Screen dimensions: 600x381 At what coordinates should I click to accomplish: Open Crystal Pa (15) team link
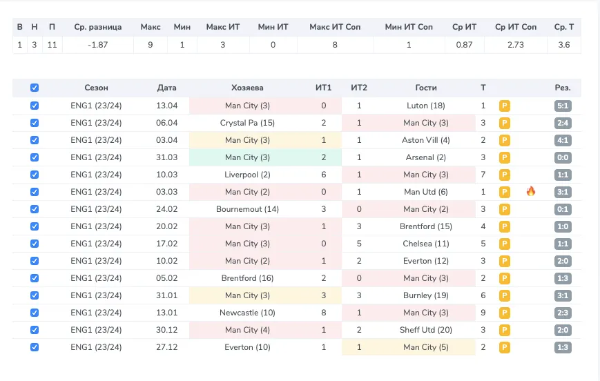tap(247, 123)
